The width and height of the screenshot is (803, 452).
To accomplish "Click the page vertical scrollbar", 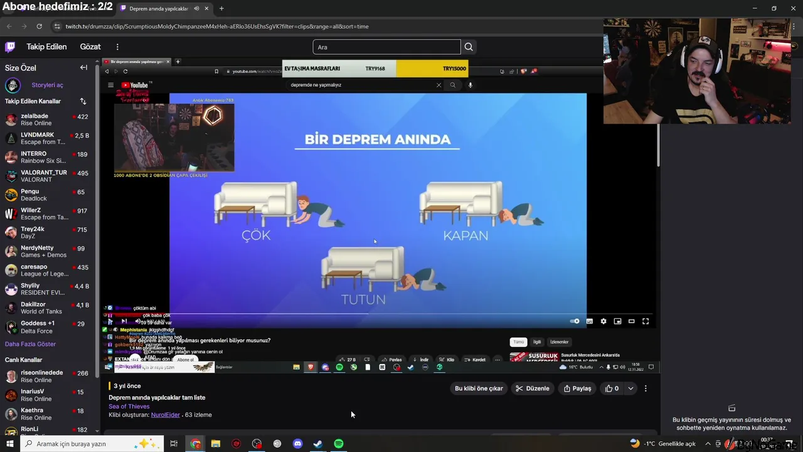I will [x=659, y=145].
